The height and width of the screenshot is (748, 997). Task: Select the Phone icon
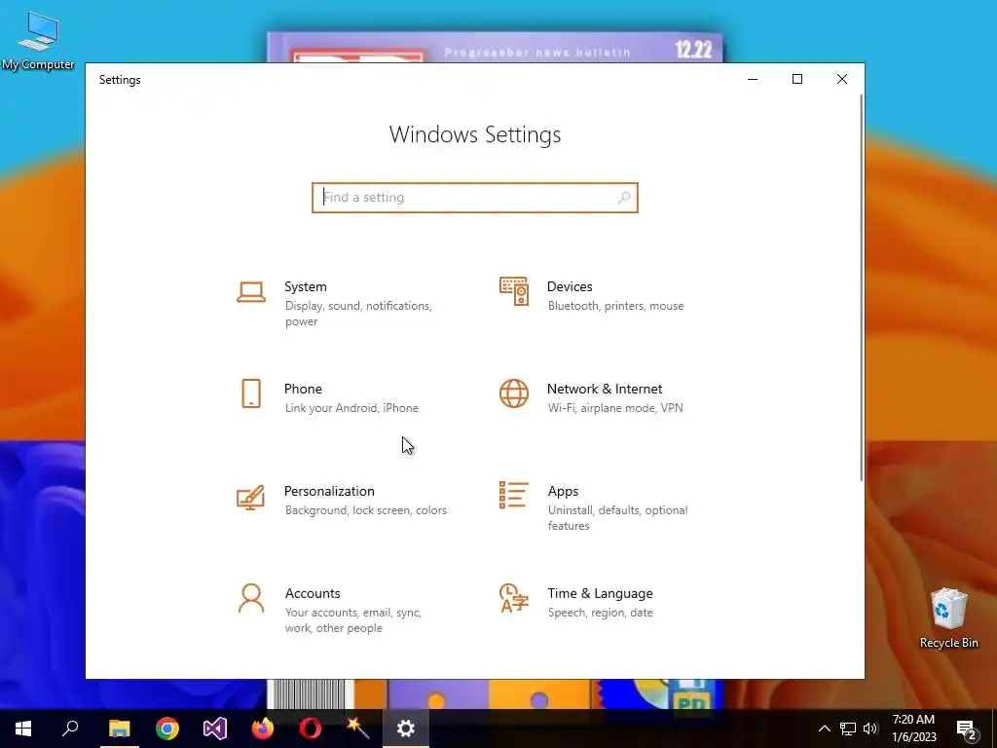[x=251, y=393]
